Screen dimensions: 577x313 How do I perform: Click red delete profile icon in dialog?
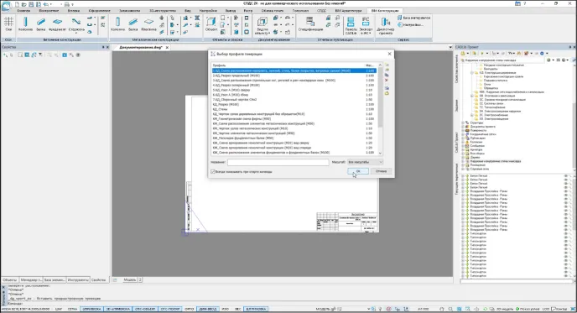[387, 81]
